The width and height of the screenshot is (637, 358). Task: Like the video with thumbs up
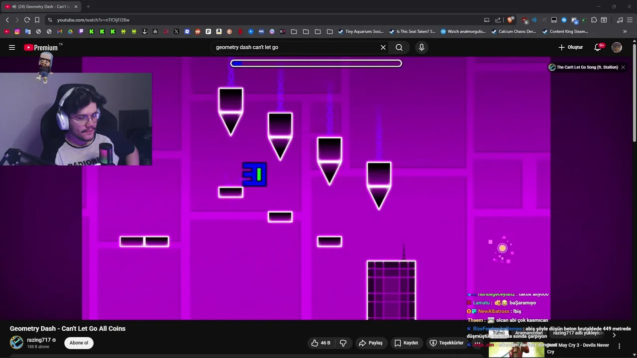point(321,343)
